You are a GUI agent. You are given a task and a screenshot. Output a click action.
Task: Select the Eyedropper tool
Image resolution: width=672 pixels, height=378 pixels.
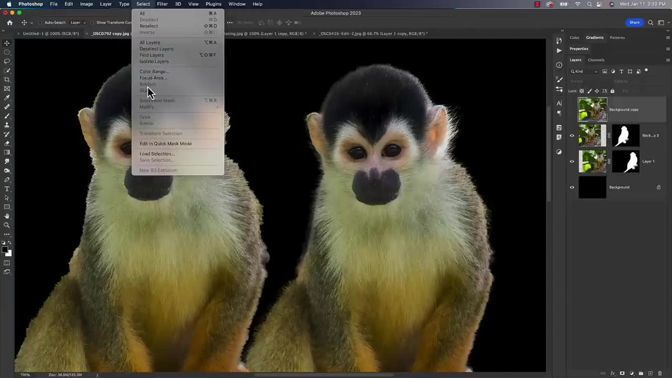7,98
